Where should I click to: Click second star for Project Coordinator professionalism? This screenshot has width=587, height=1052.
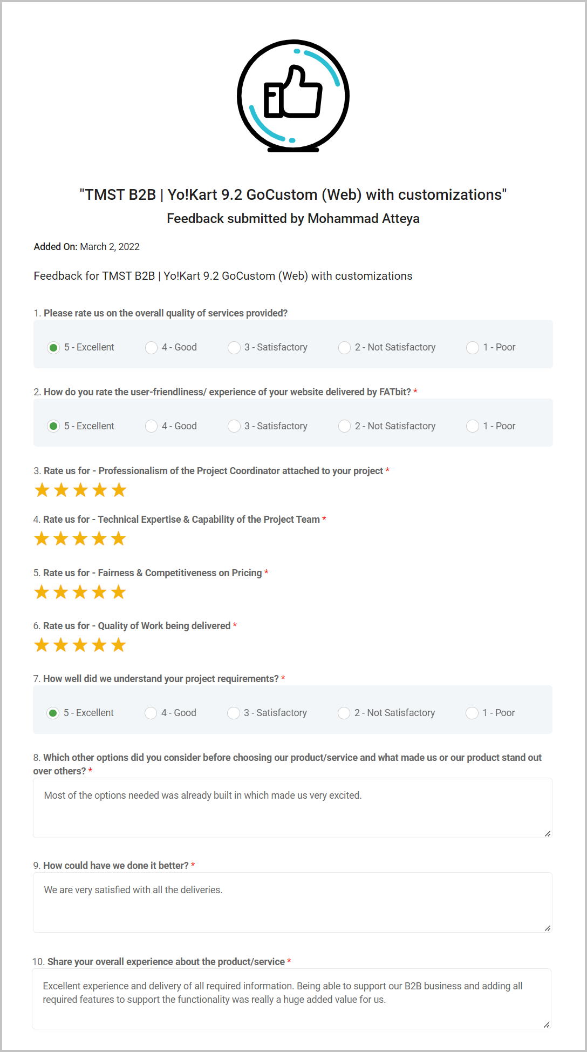coord(61,490)
